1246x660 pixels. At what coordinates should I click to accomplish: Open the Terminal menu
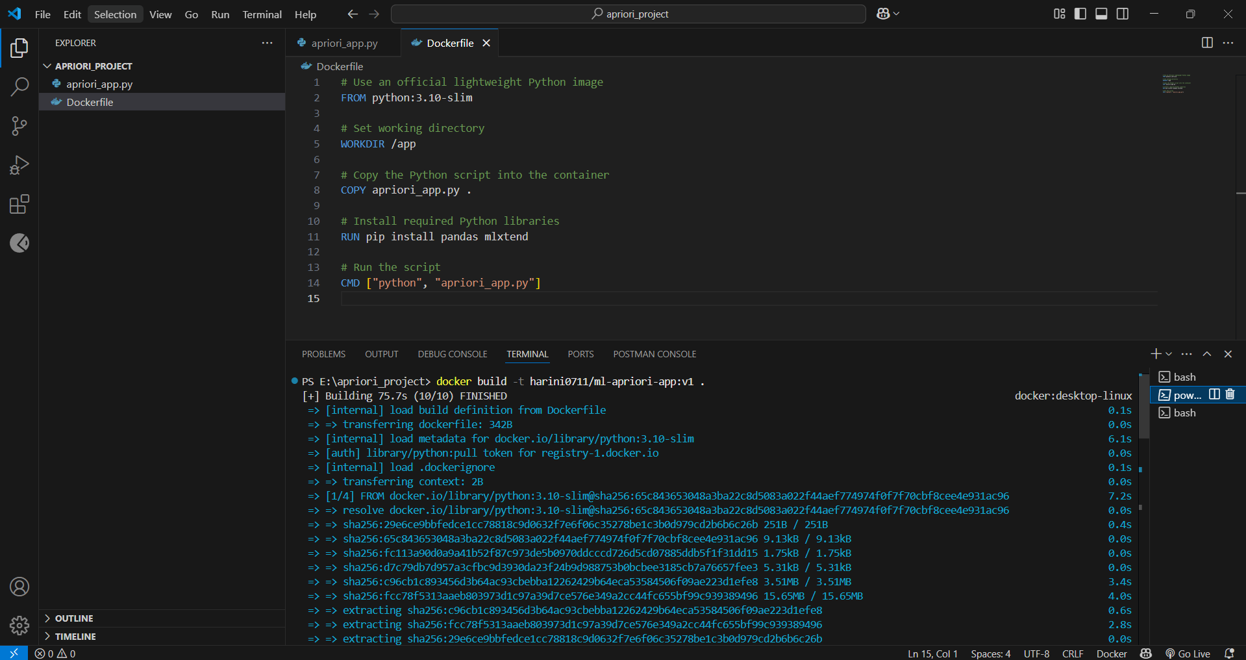tap(262, 14)
